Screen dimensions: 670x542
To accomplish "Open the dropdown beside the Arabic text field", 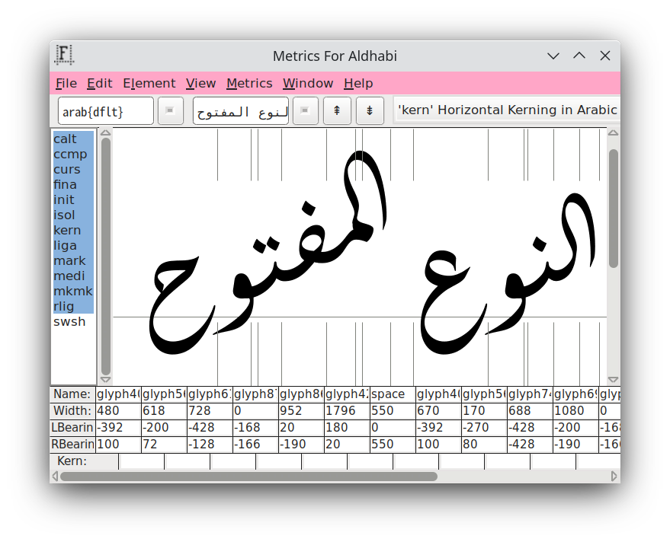I will pyautogui.click(x=305, y=110).
